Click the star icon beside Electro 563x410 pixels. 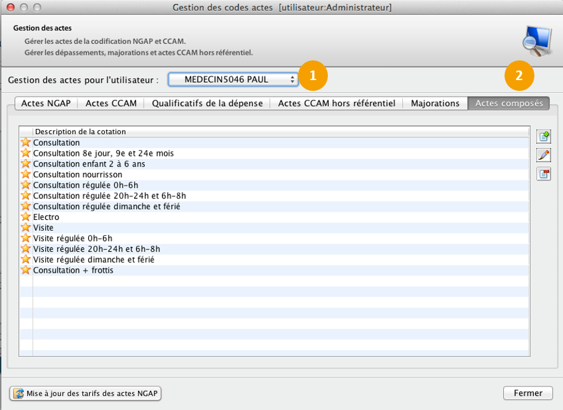coord(26,217)
